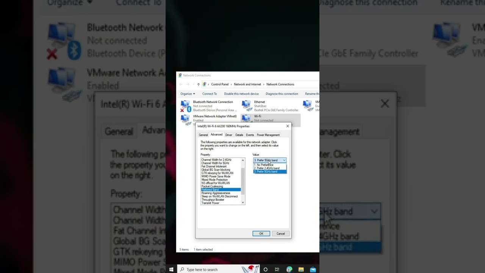Click Disable this network device

(x=241, y=94)
